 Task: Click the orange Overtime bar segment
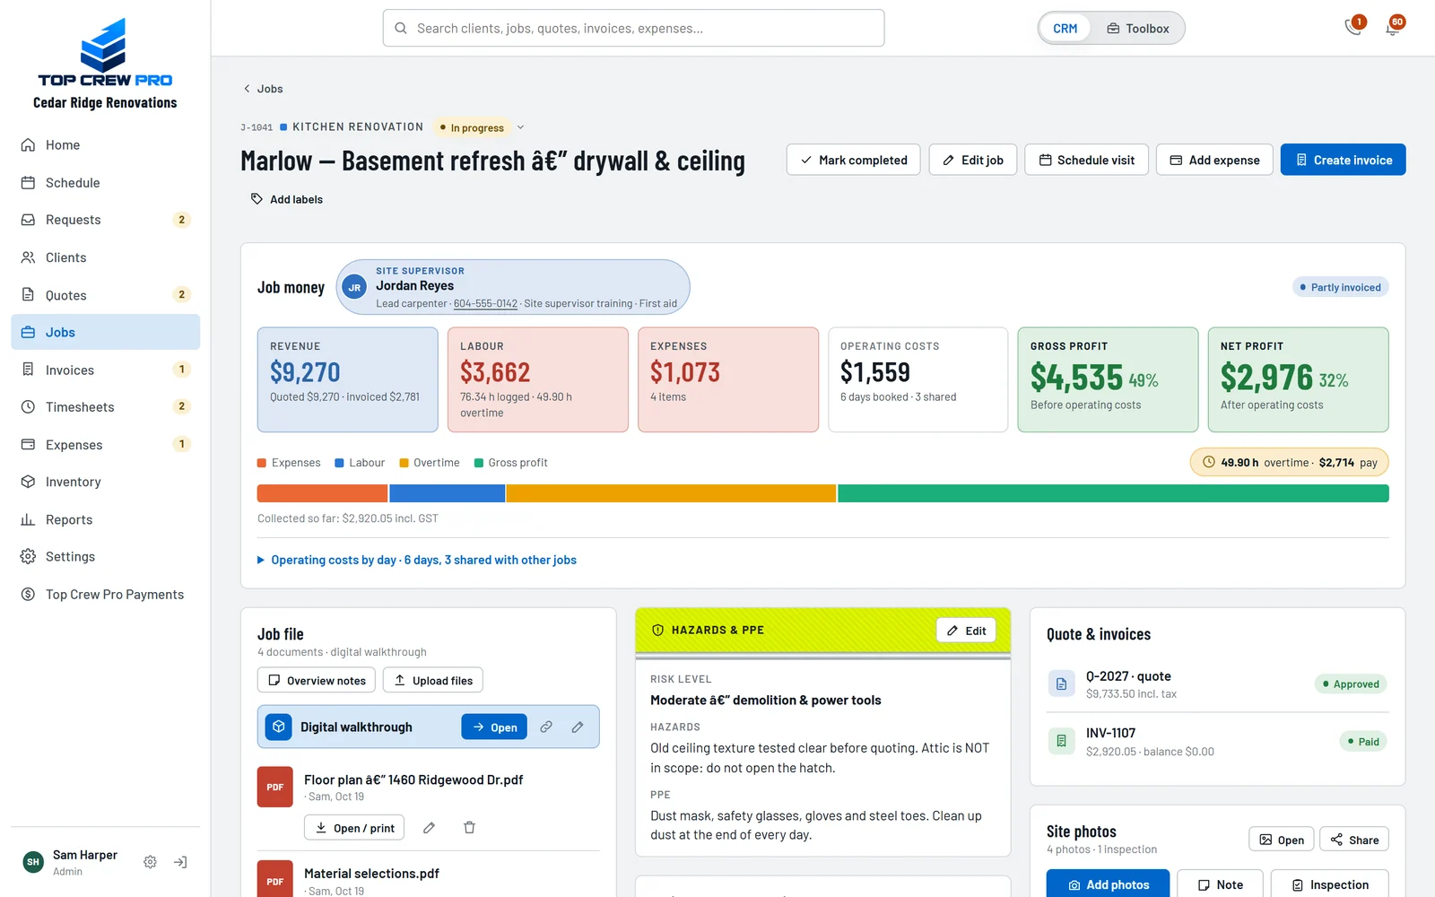click(671, 493)
